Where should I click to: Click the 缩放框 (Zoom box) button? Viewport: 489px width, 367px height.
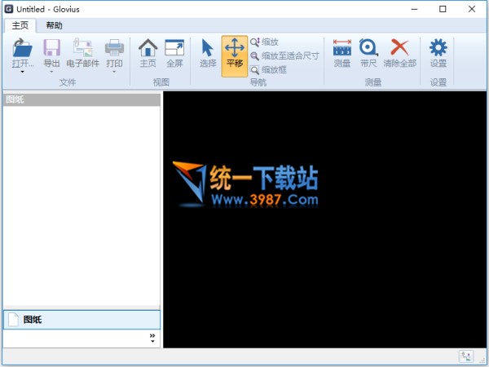tap(273, 70)
